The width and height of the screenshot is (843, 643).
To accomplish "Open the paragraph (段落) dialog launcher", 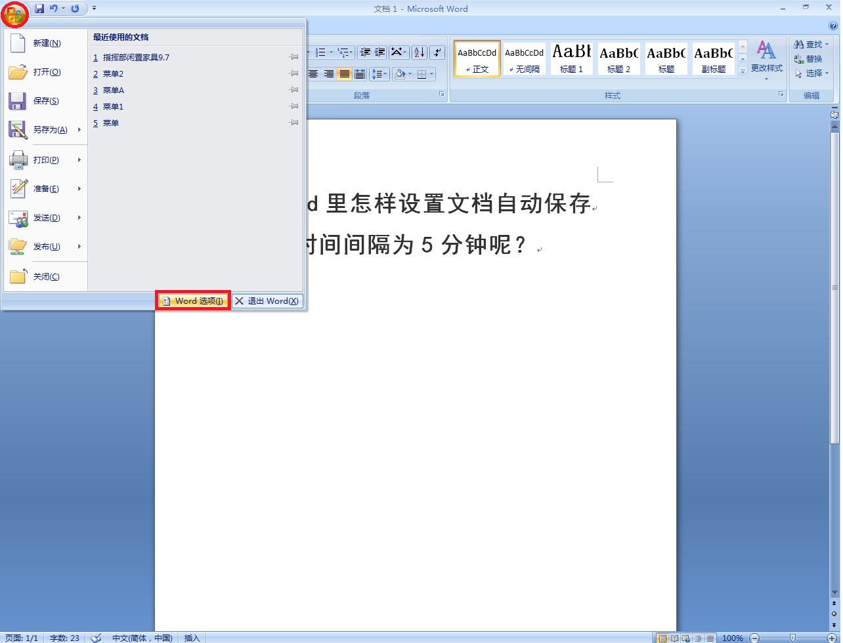I will (442, 95).
